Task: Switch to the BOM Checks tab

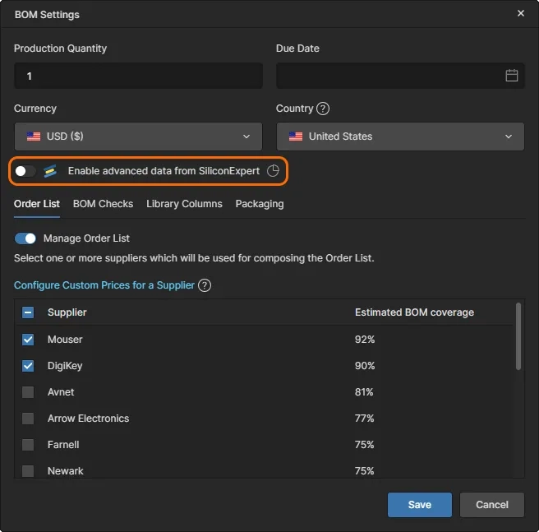Action: pyautogui.click(x=103, y=204)
